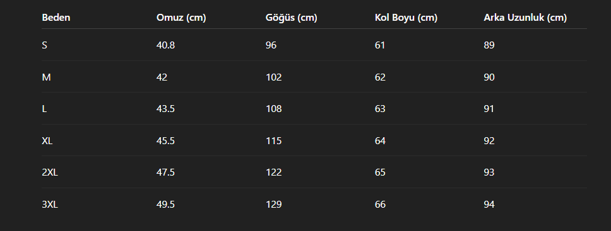Click the 129 chest value for 3XL
This screenshot has height=231, width=611.
coord(273,205)
